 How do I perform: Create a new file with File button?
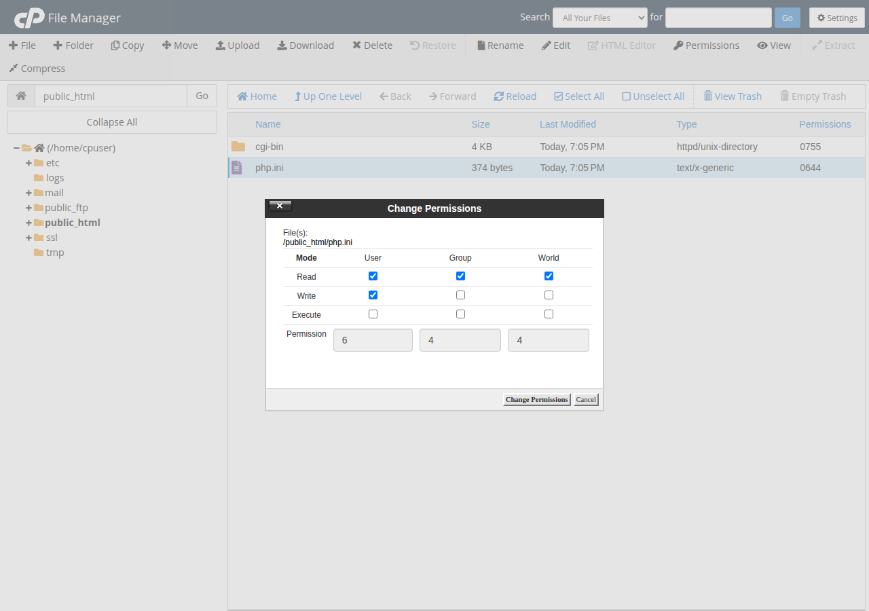pos(22,45)
